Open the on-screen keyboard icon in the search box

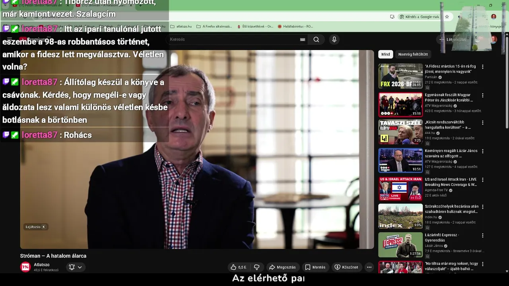[303, 39]
